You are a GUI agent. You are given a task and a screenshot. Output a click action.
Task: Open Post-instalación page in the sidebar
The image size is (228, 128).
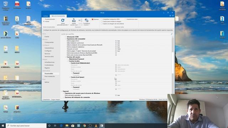[50, 76]
